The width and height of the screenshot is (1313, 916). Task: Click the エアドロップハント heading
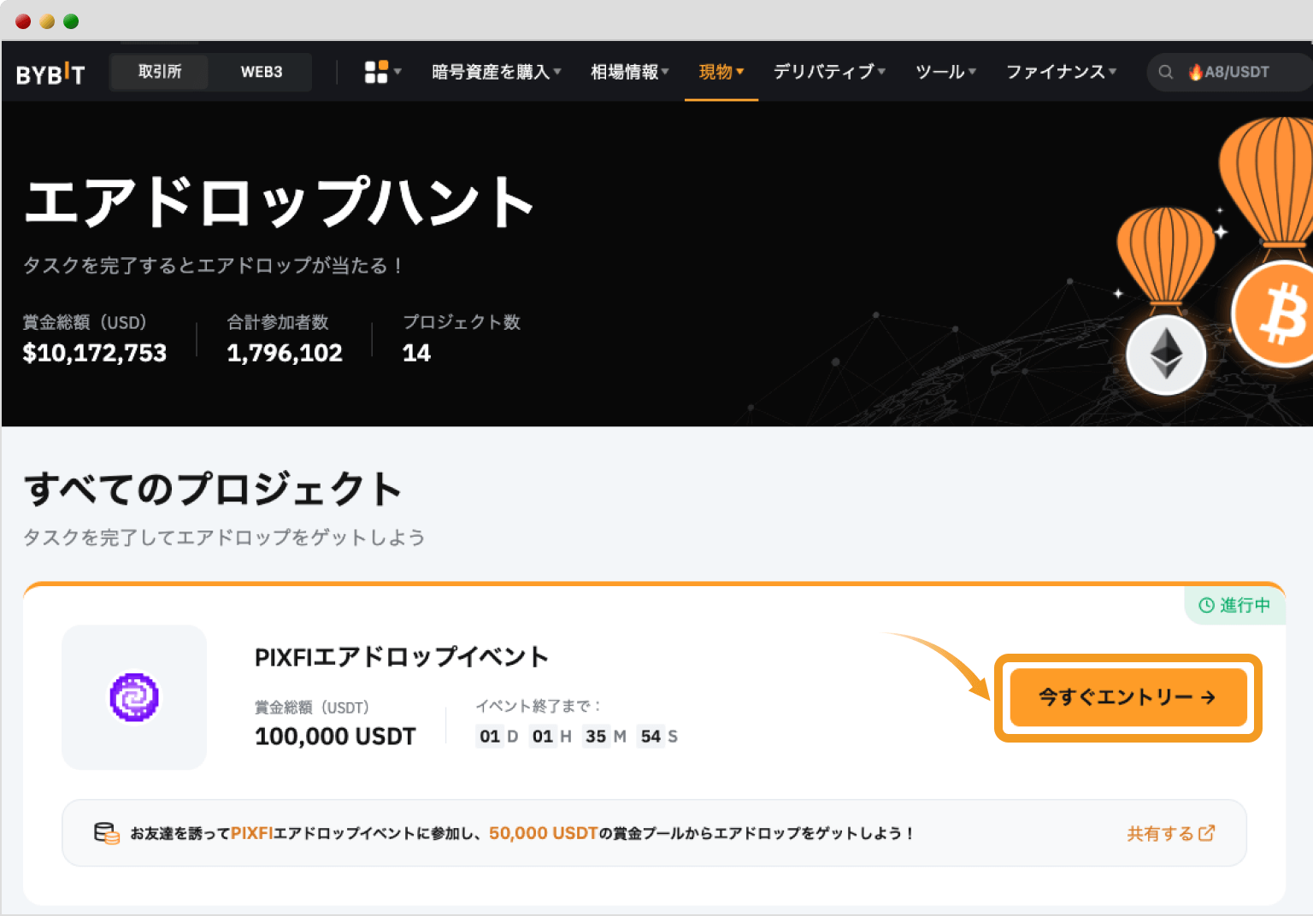pyautogui.click(x=280, y=203)
